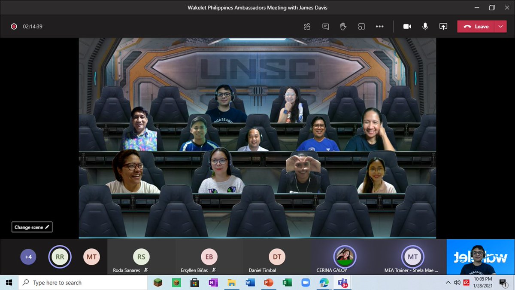This screenshot has width=515, height=290.
Task: Open the red antivirus tray icon
Action: click(466, 283)
